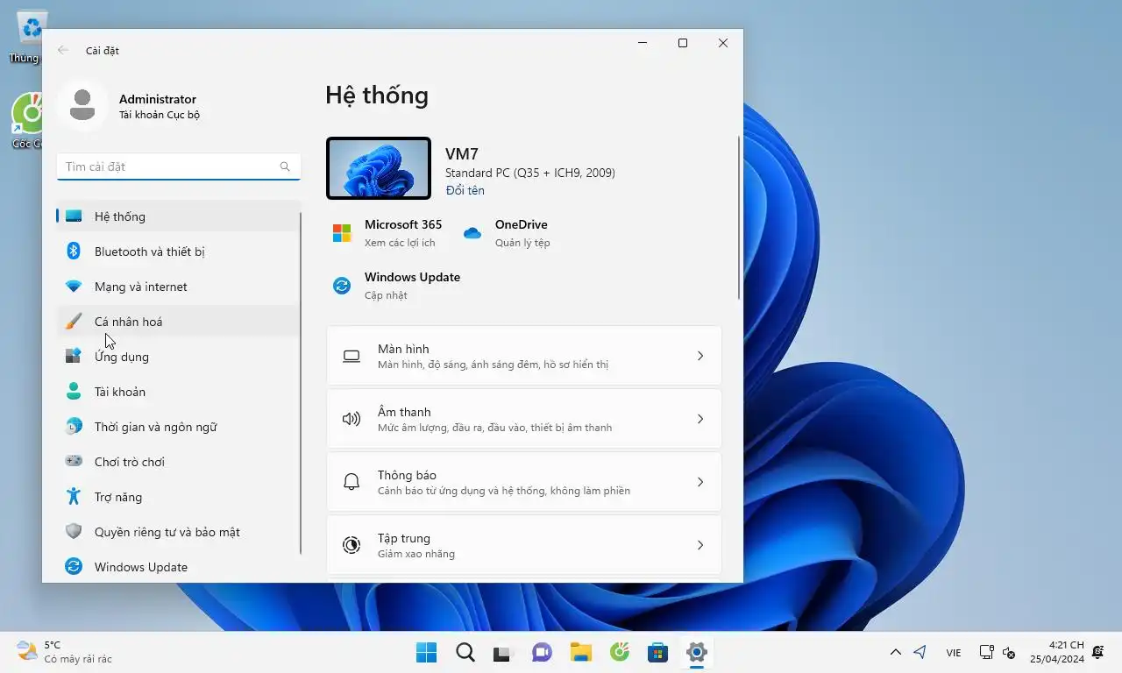Open the clock showing 4:21 CH
1122x673 pixels.
pyautogui.click(x=1057, y=652)
